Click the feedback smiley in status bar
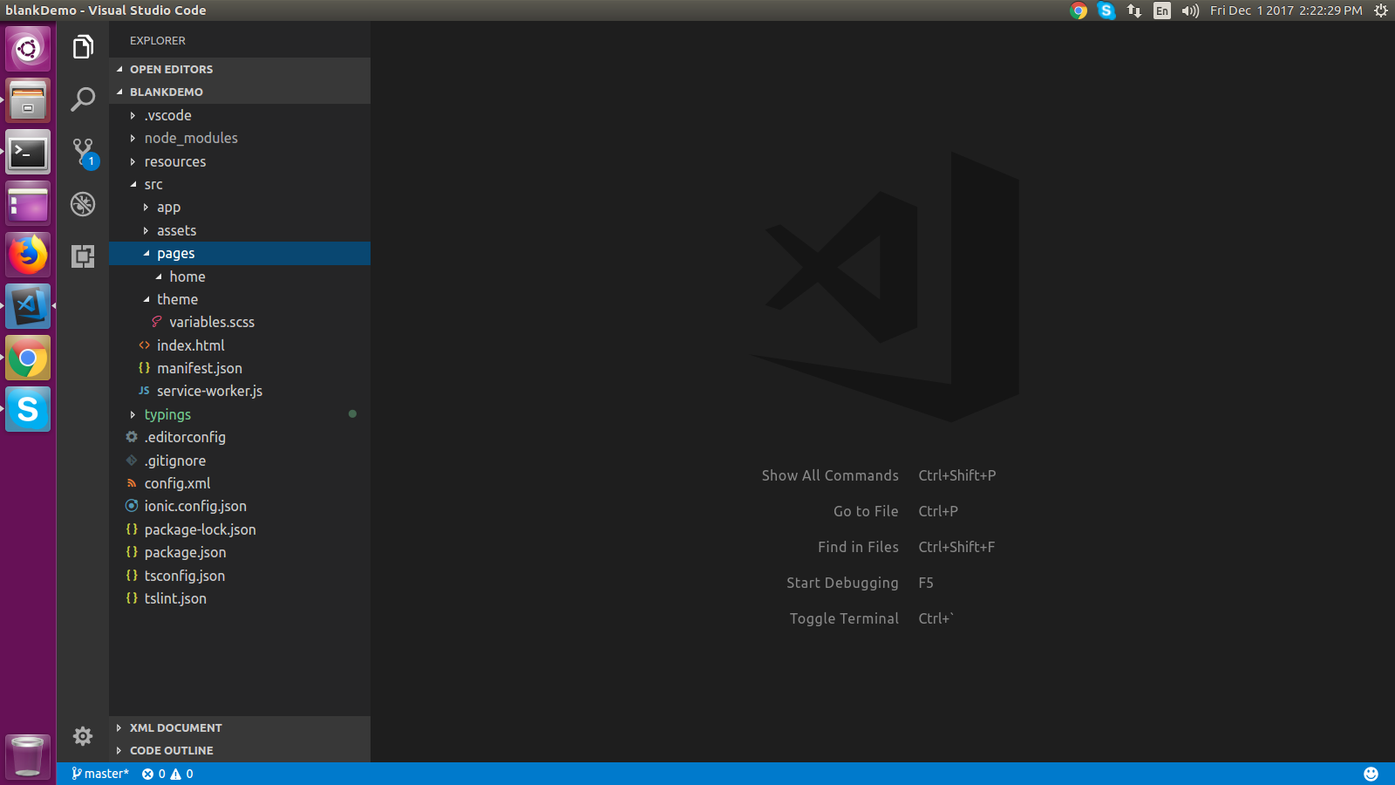The height and width of the screenshot is (785, 1395). [1371, 774]
